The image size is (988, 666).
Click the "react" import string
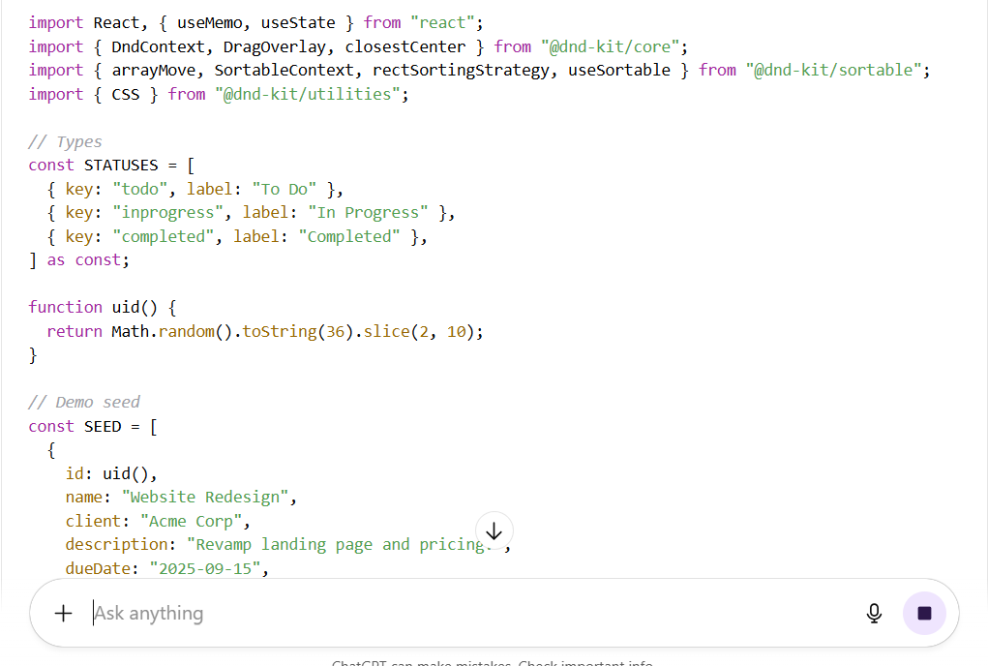coord(442,22)
